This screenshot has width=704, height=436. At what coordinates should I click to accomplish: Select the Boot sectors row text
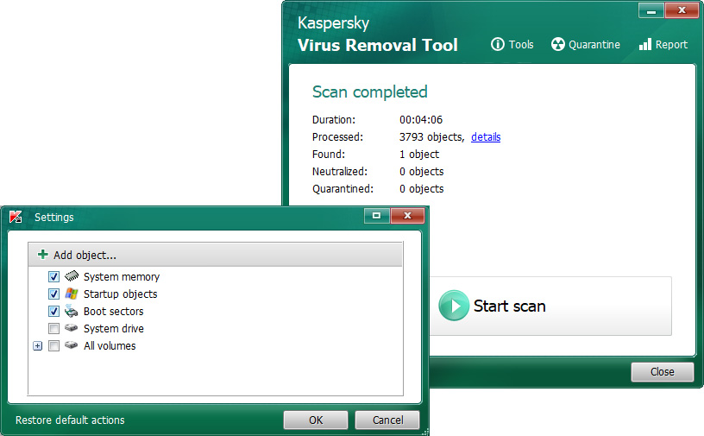click(114, 311)
